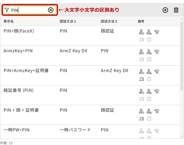
Task: Click the funnel filter icon
Action: coord(7,10)
